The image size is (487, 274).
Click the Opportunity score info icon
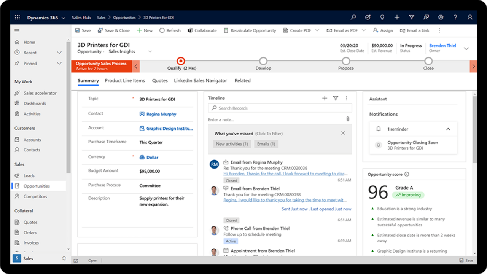(x=407, y=174)
